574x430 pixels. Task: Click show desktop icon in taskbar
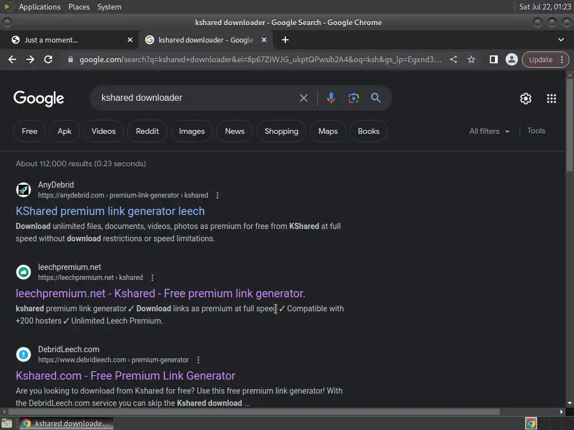(x=7, y=423)
